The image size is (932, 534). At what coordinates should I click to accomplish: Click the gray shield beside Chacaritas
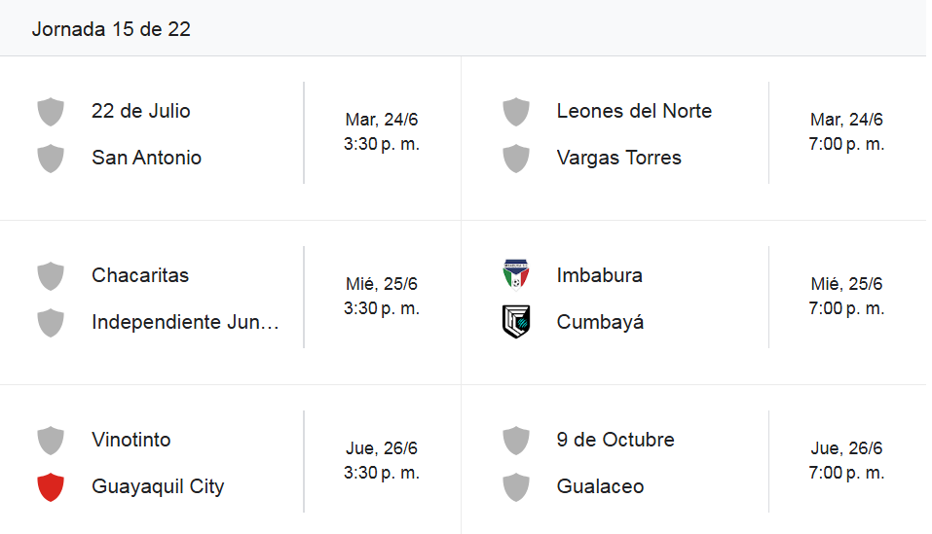[x=51, y=276]
